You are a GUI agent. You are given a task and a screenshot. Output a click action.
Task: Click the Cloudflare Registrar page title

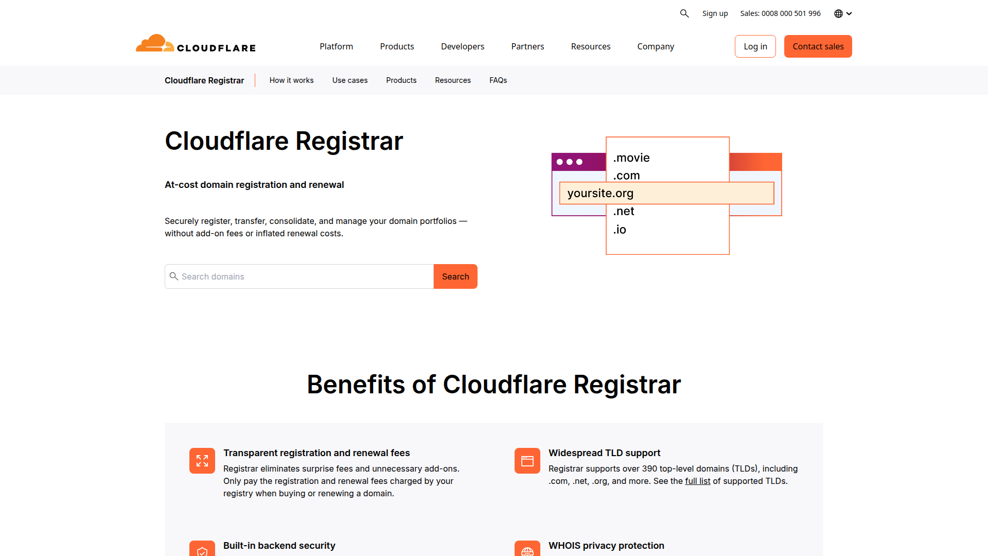click(x=284, y=141)
